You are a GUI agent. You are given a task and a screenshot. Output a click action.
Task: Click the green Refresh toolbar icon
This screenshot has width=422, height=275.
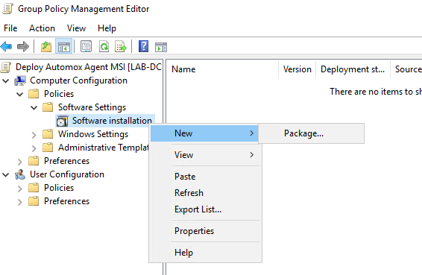point(104,46)
